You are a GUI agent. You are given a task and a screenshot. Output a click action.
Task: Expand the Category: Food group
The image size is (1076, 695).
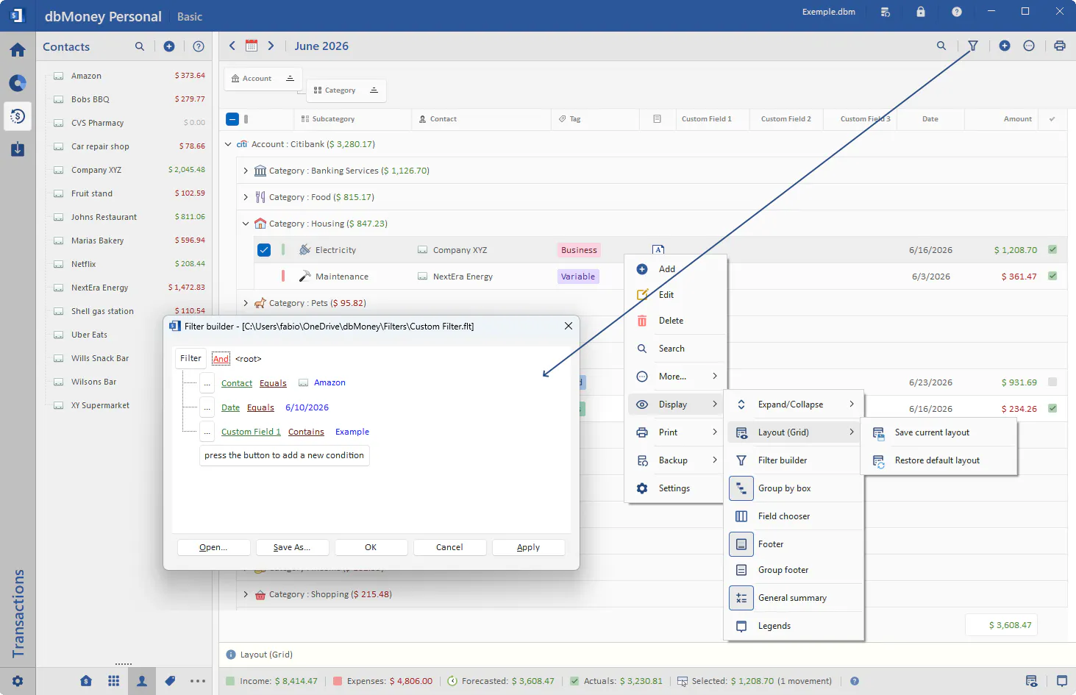(246, 197)
